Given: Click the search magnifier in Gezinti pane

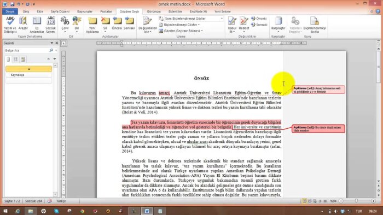Looking at the screenshot, I should click(51, 50).
